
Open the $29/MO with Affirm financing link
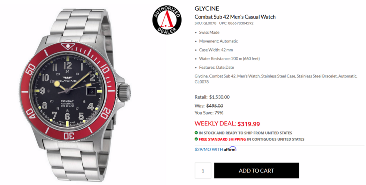[216, 149]
